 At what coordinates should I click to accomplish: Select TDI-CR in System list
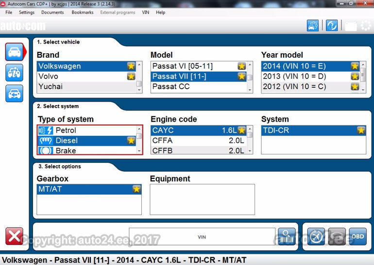314,130
